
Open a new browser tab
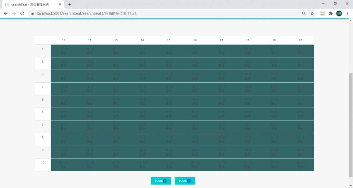point(70,4)
